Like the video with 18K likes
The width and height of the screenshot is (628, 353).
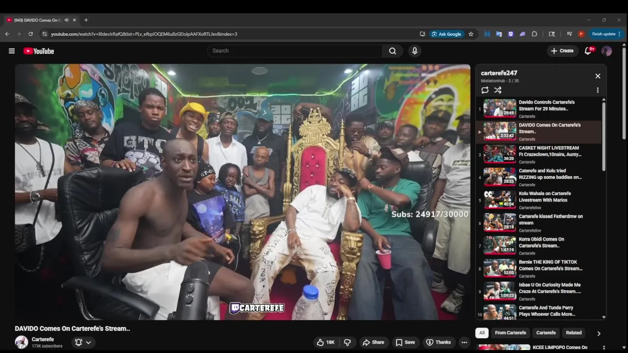326,342
